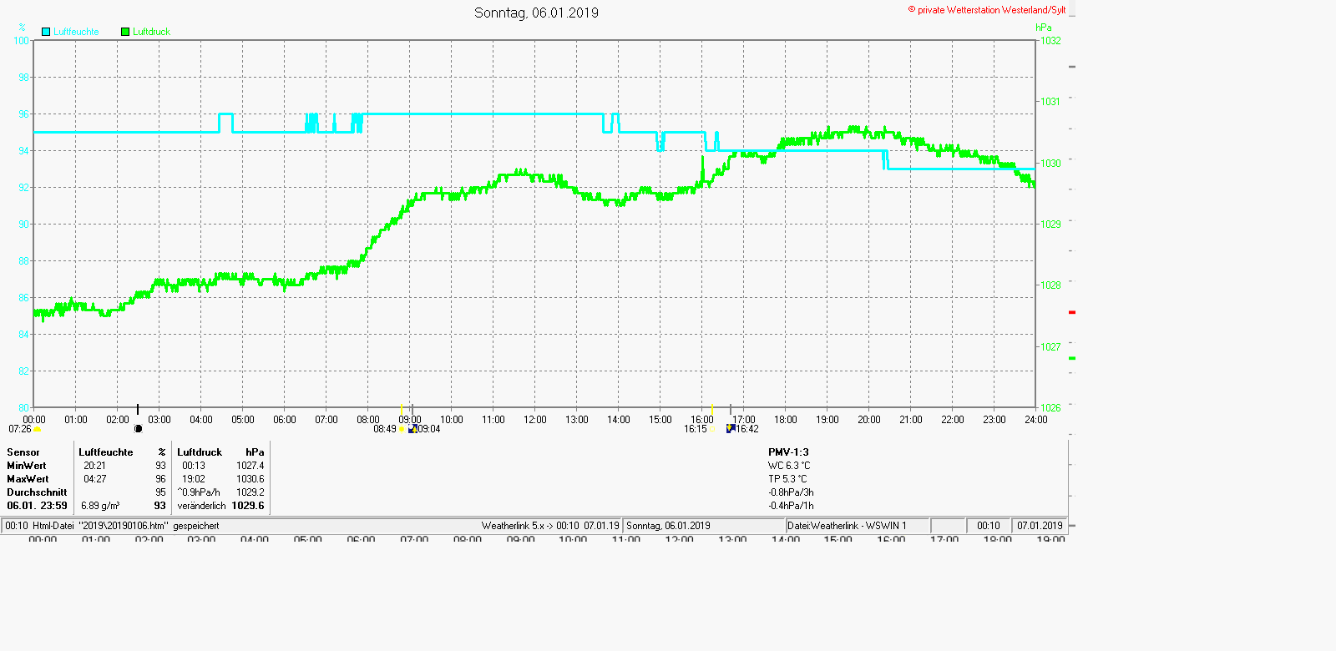This screenshot has width=1336, height=651.
Task: Click the 07.01.2019 date in the status bar
Action: pos(1040,526)
